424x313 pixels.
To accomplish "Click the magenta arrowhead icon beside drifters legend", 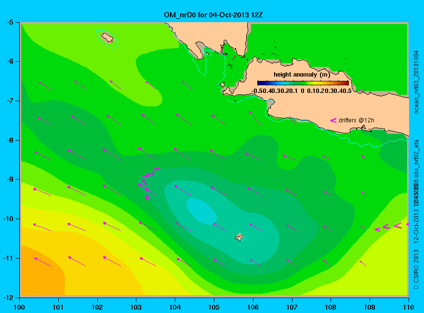I will [x=333, y=120].
